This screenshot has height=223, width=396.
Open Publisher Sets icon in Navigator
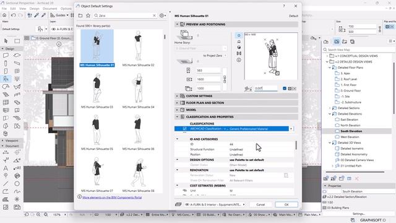(x=352, y=42)
